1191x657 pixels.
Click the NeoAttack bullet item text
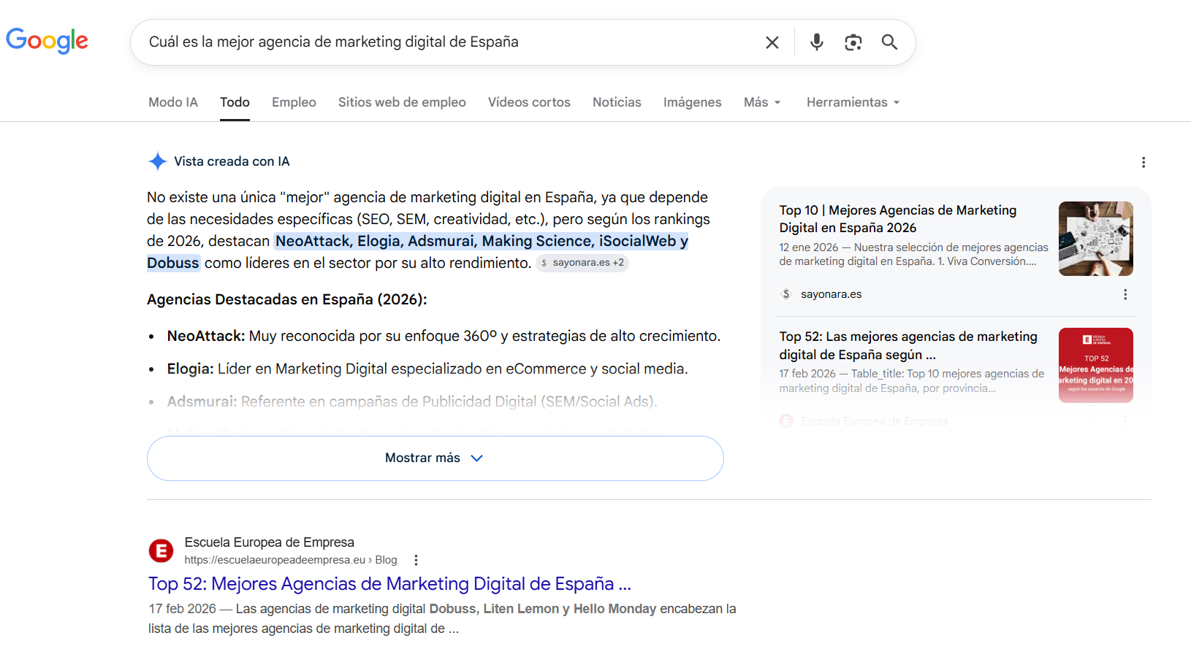444,336
